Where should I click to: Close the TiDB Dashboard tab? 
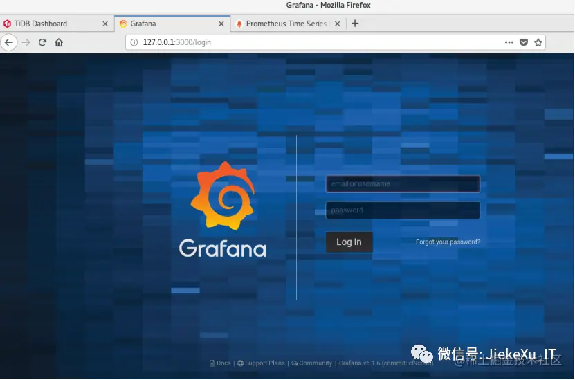pyautogui.click(x=105, y=24)
